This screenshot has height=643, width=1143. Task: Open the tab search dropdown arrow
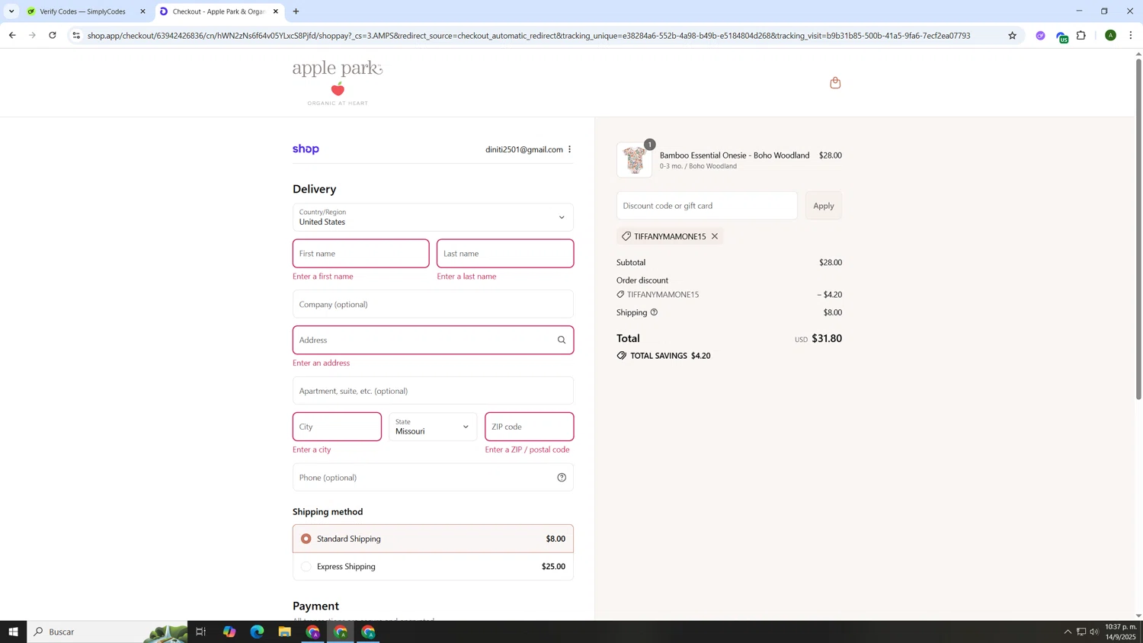point(11,11)
